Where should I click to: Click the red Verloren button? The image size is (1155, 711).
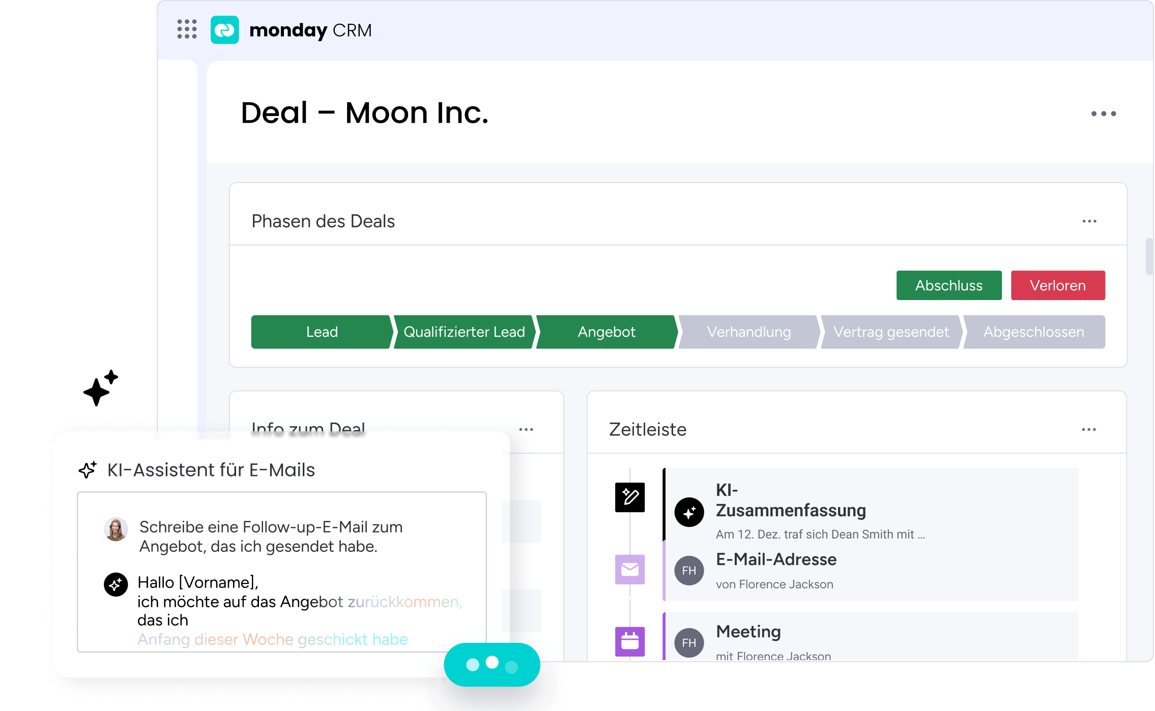tap(1057, 285)
